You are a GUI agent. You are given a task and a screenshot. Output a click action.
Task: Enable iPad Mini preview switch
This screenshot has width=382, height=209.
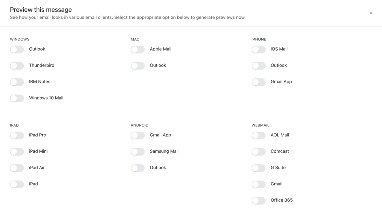(17, 152)
